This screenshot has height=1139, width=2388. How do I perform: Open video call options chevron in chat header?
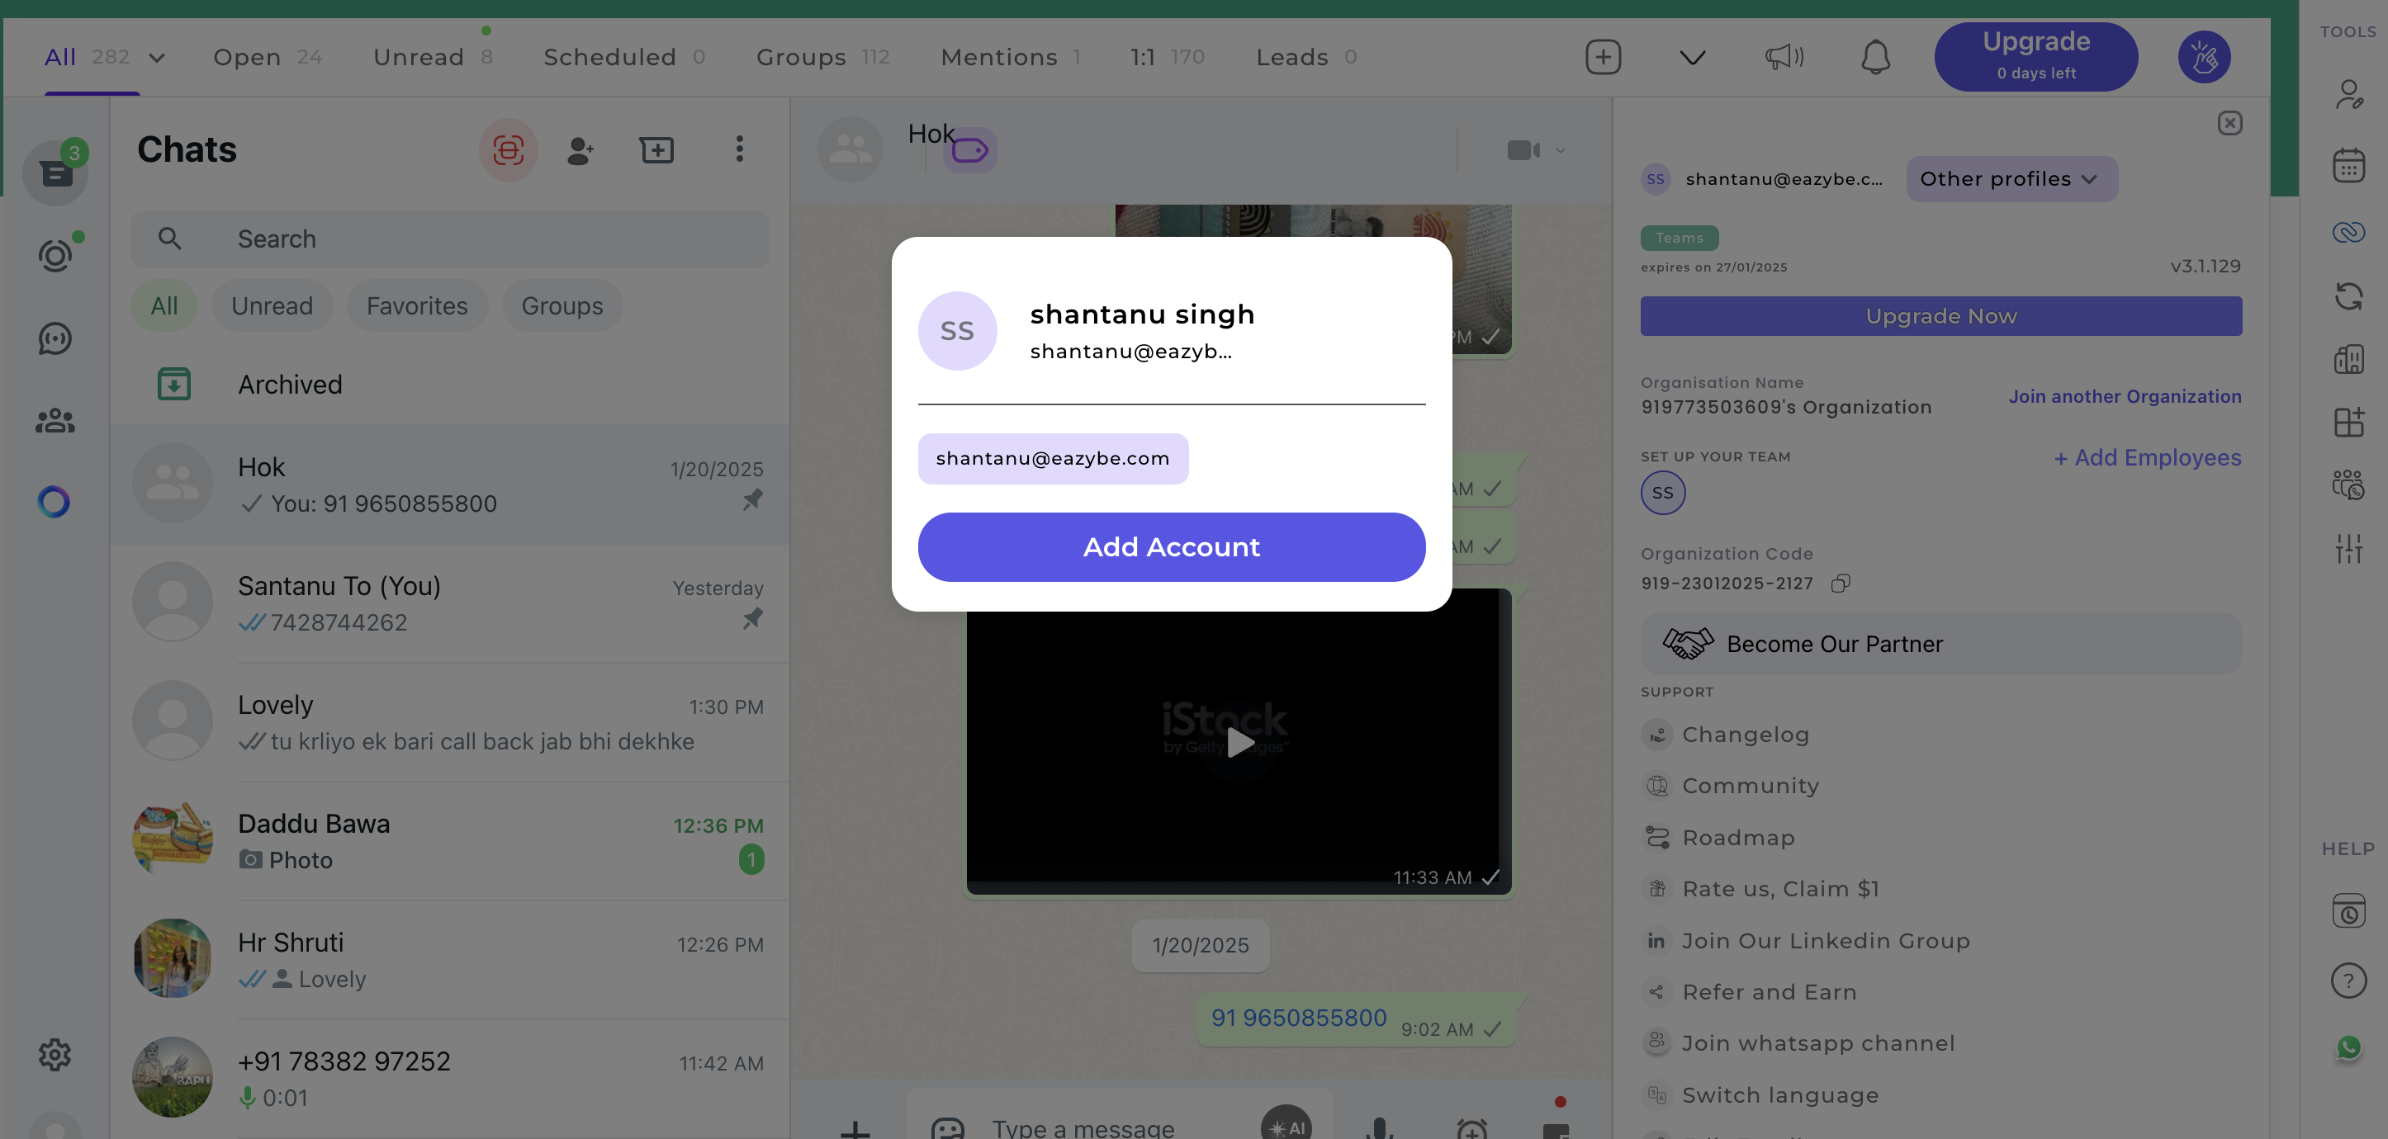(x=1560, y=149)
